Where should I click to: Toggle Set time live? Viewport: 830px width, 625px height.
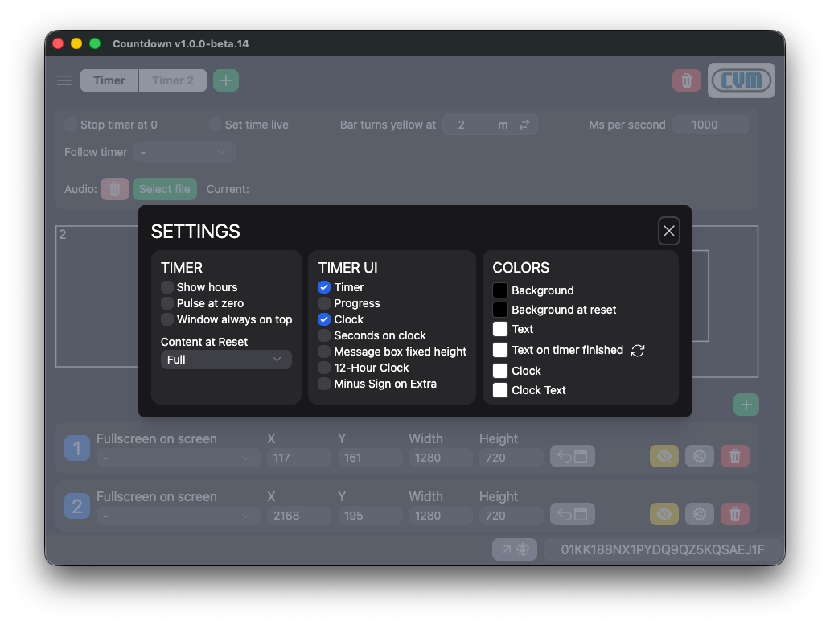(215, 125)
